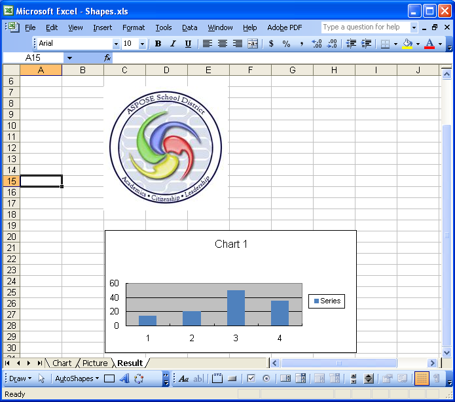Image resolution: width=455 pixels, height=402 pixels.
Task: Click the fx insert function button
Action: coord(107,58)
